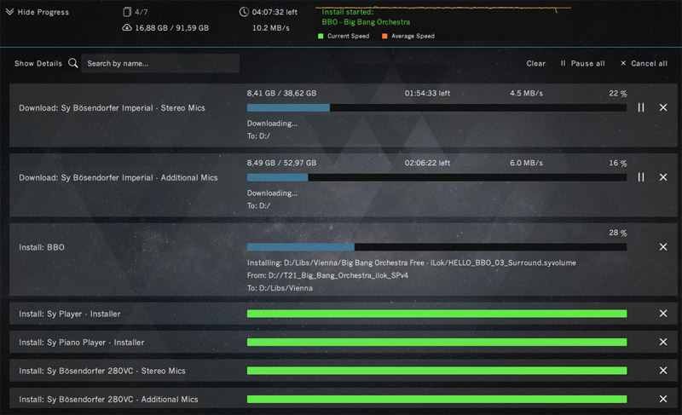Viewport: 682px width, 415px height.
Task: Click the magnifier search icon
Action: click(73, 64)
